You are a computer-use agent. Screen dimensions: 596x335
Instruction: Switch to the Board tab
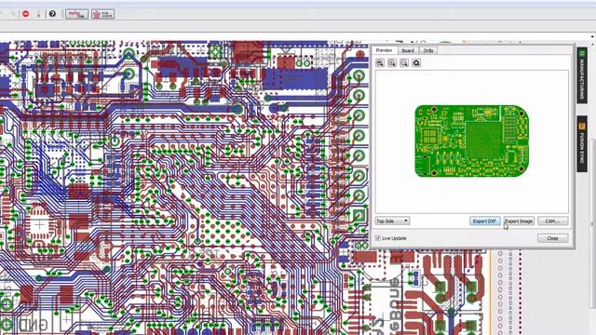point(408,50)
